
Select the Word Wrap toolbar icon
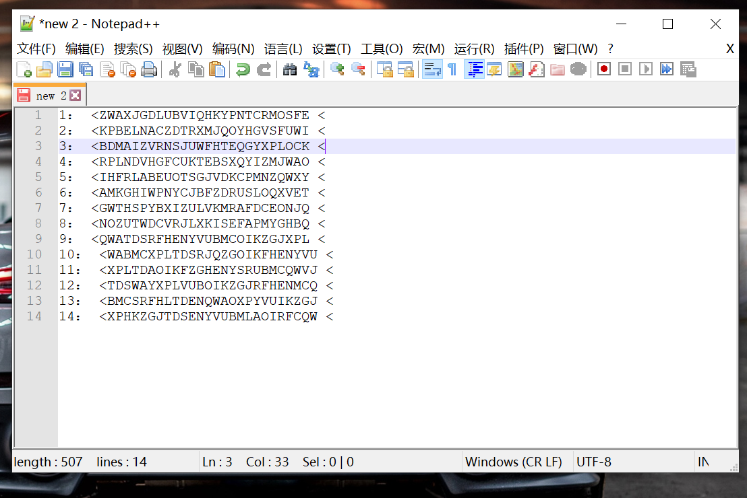432,69
